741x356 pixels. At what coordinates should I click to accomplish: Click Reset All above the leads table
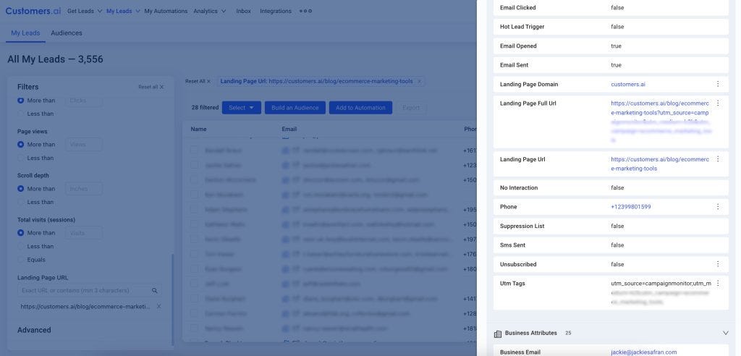coord(198,81)
